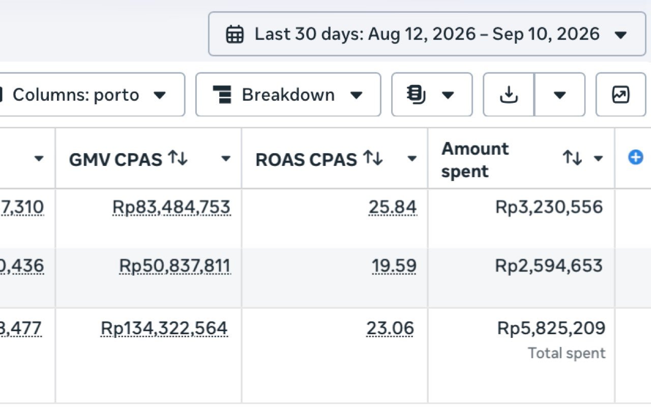
Task: Click the Total spent label
Action: coord(567,353)
